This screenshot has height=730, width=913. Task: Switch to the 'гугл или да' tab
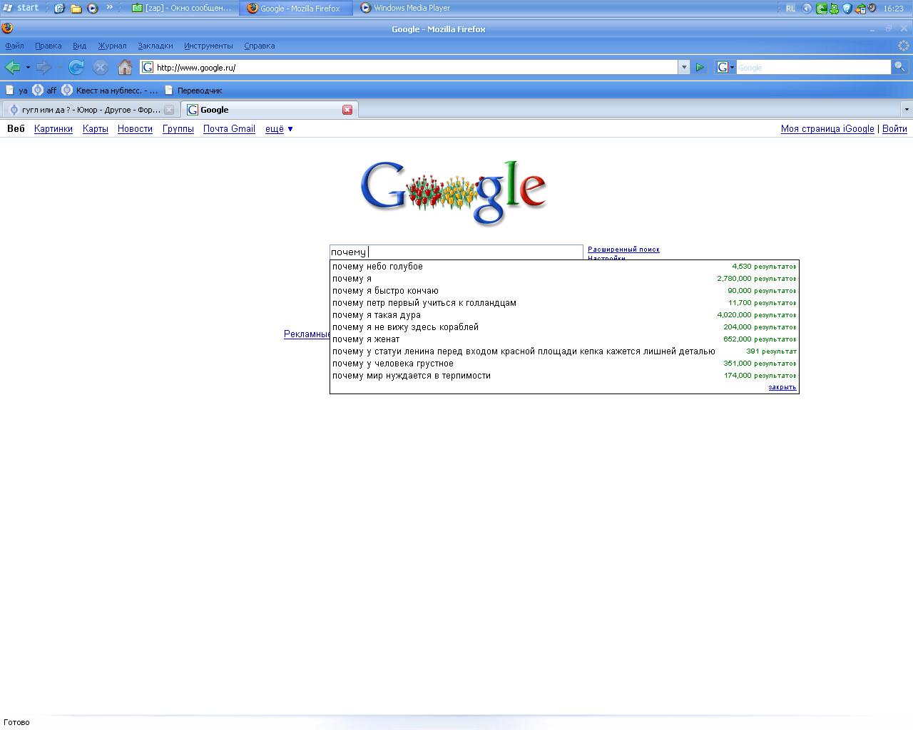coord(90,110)
